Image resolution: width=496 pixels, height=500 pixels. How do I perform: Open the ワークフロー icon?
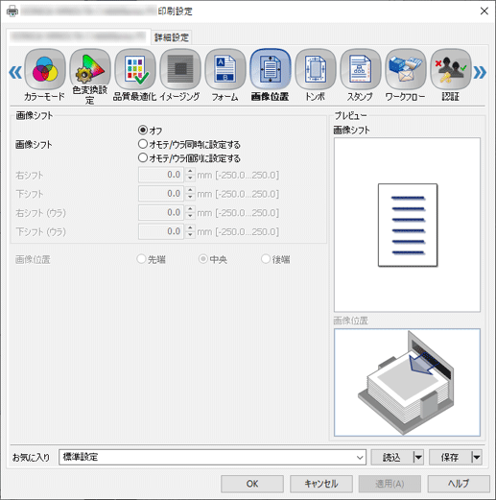click(x=406, y=69)
